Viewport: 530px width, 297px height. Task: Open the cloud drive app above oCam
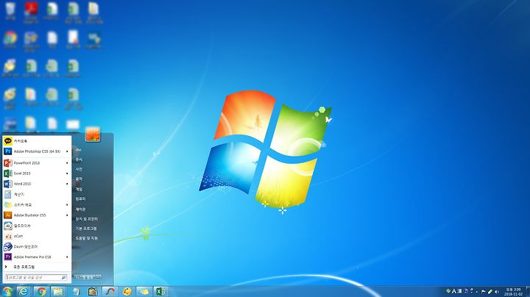[x=37, y=226]
